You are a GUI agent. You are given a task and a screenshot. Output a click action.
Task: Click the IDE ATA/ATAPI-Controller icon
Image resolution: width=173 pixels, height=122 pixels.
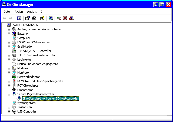pyautogui.click(x=14, y=51)
